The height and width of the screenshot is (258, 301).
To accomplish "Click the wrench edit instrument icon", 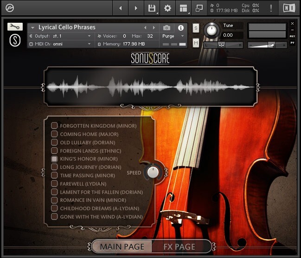I will pyautogui.click(x=15, y=27).
